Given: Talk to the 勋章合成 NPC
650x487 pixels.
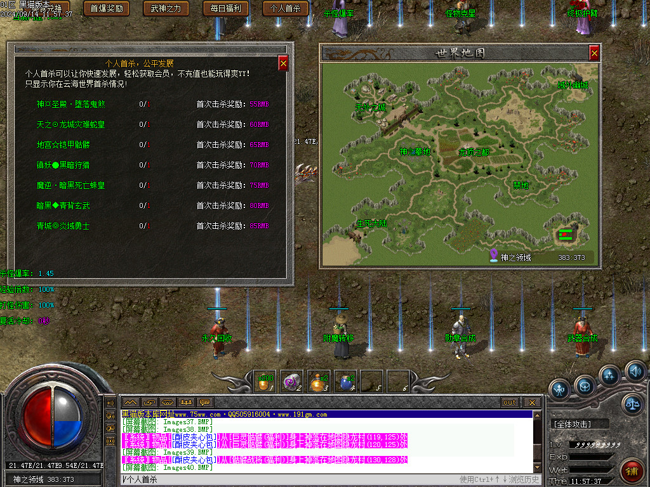Looking at the screenshot, I should [x=461, y=337].
